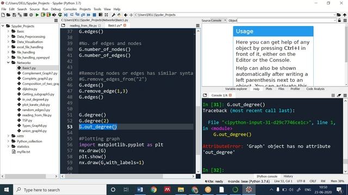The width and height of the screenshot is (348, 195).
Task: Open the PYTHONPATH manager icon
Action: [120, 15]
